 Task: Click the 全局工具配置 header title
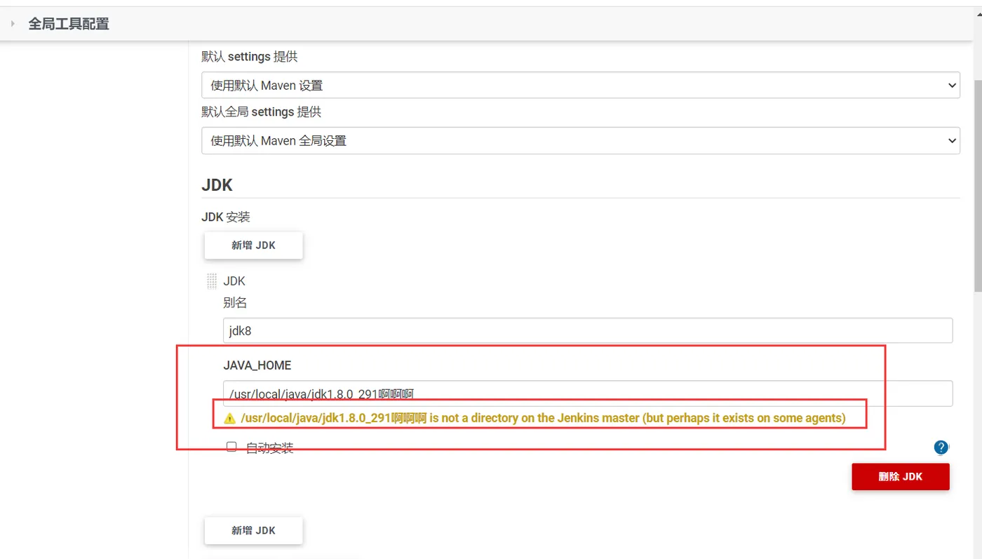pos(69,24)
